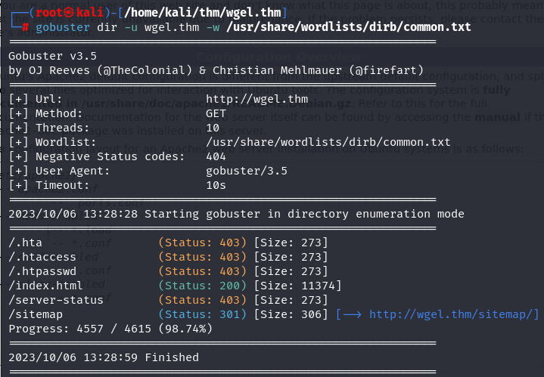Screen dimensions: 544x377
Task: Select the /.hta result entry
Action: tap(26, 243)
